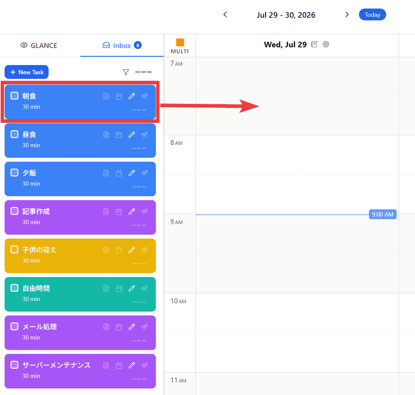The width and height of the screenshot is (415, 395).
Task: Click target icon beside Wed, Jul 29
Action: point(326,44)
